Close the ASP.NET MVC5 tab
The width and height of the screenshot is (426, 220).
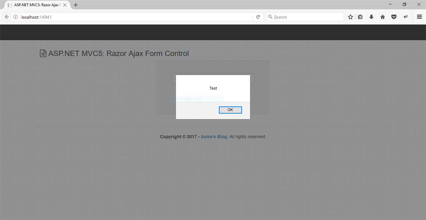coord(64,5)
